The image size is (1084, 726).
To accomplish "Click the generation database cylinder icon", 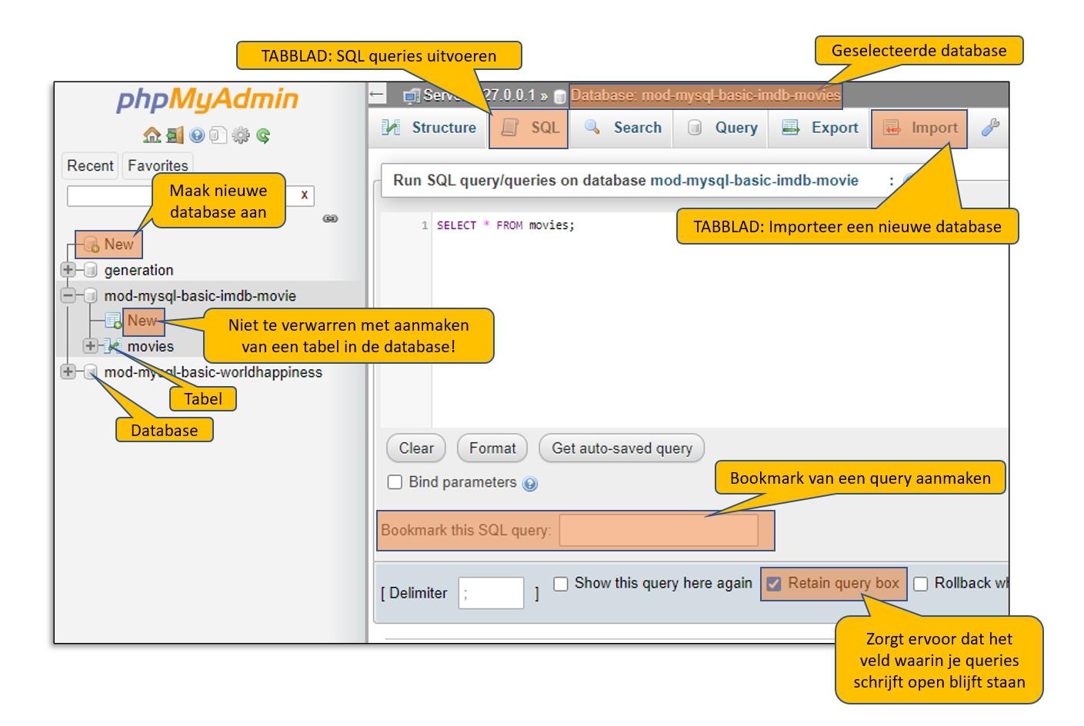I will click(x=91, y=270).
